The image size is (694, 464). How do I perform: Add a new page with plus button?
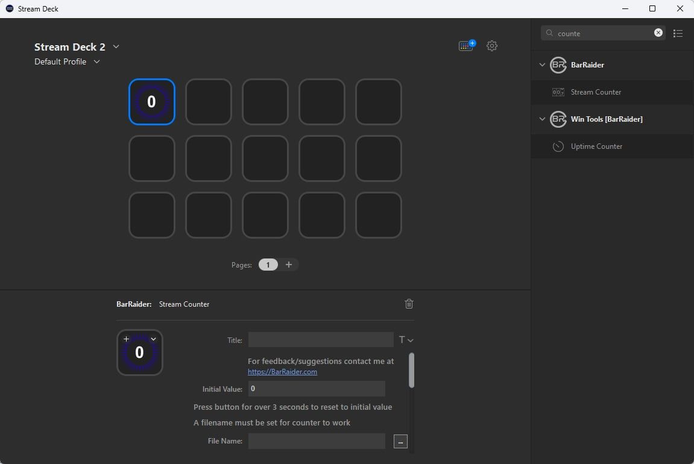(289, 265)
